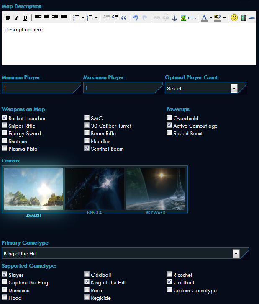Toggle bold formatting in editor toolbar
This screenshot has height=304, width=259.
tap(8, 18)
